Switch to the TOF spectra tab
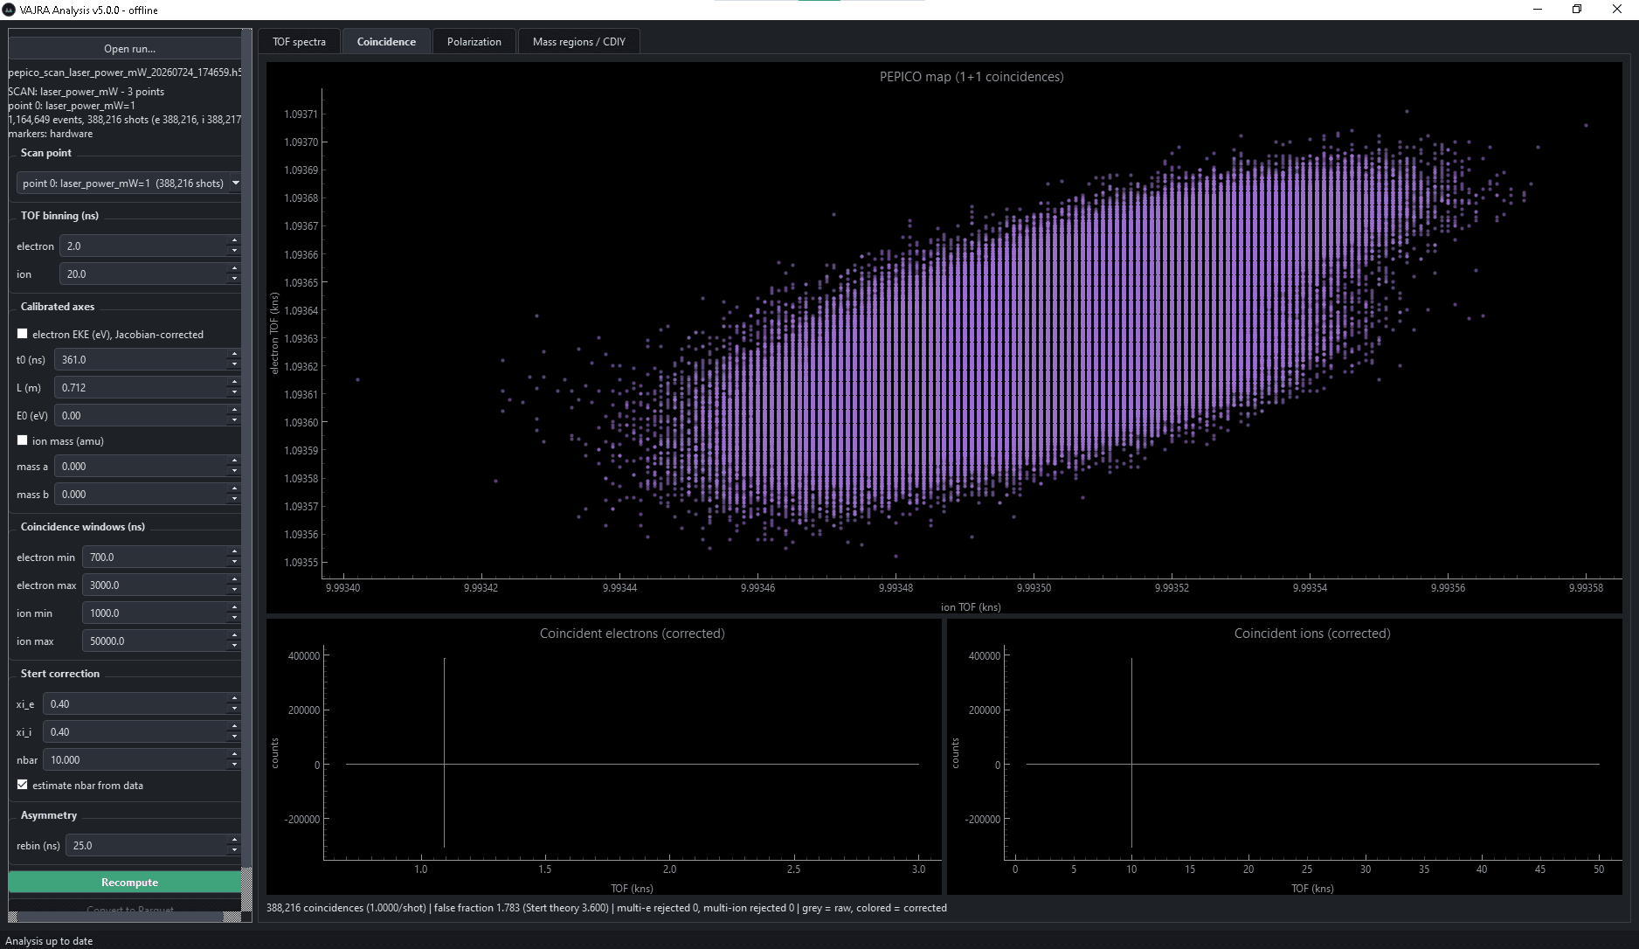 (299, 42)
